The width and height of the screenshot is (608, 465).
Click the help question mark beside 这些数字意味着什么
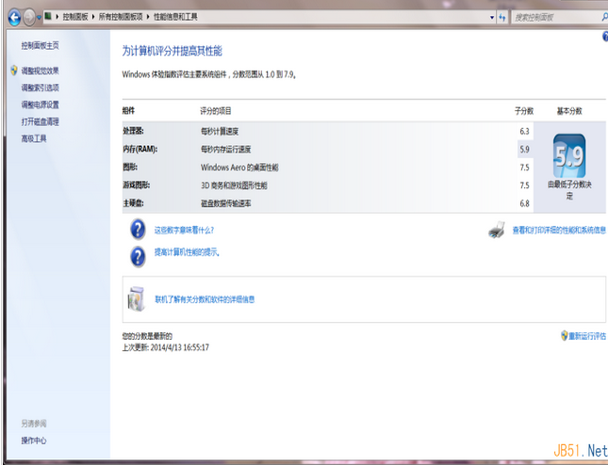[138, 229]
